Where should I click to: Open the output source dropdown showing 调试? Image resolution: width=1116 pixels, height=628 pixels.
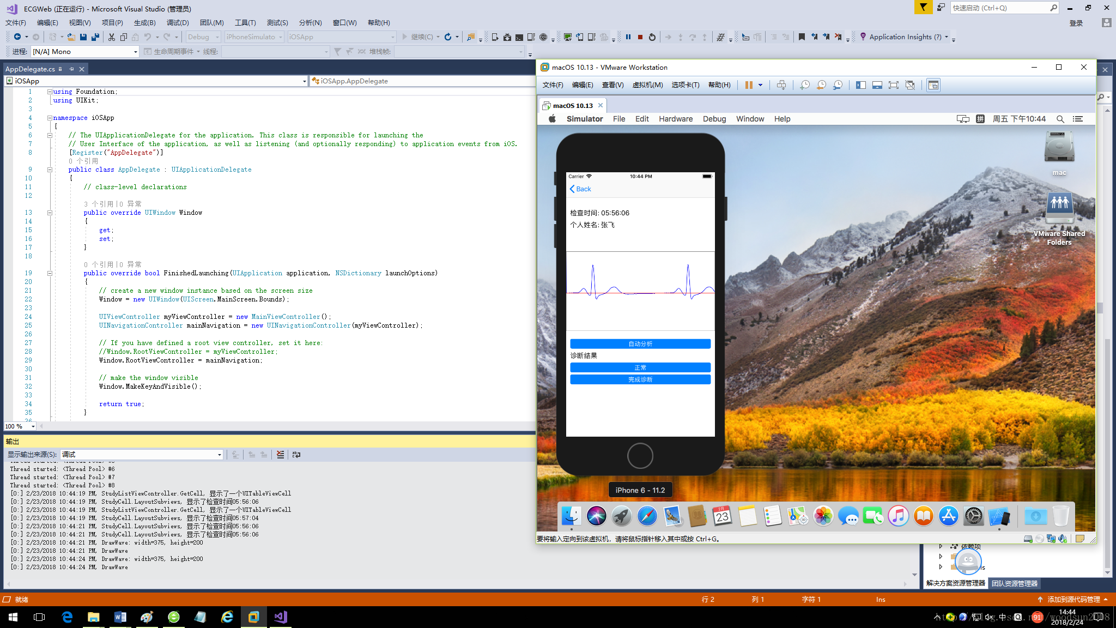pos(141,455)
